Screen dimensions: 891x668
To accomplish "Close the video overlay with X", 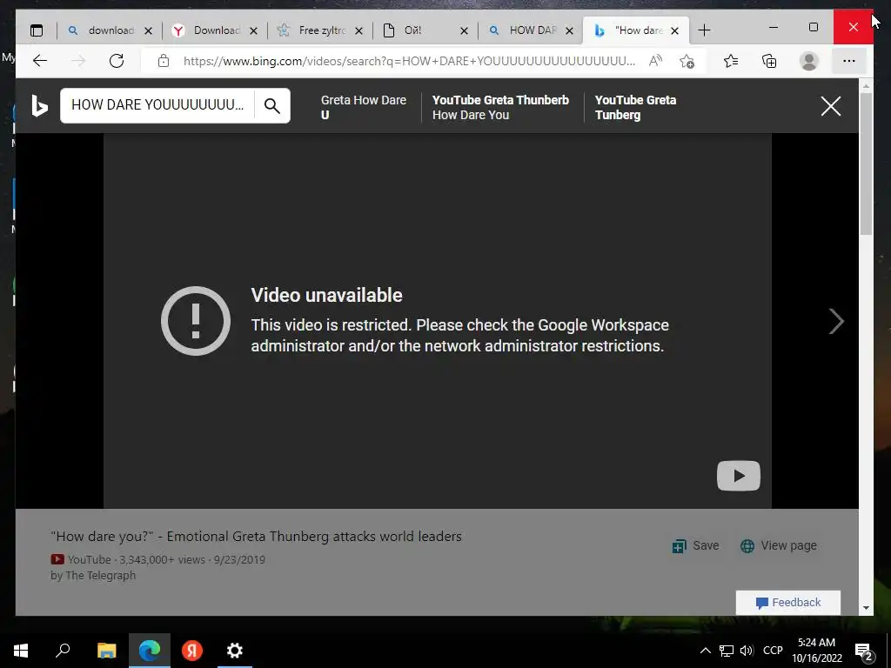I will (x=831, y=106).
